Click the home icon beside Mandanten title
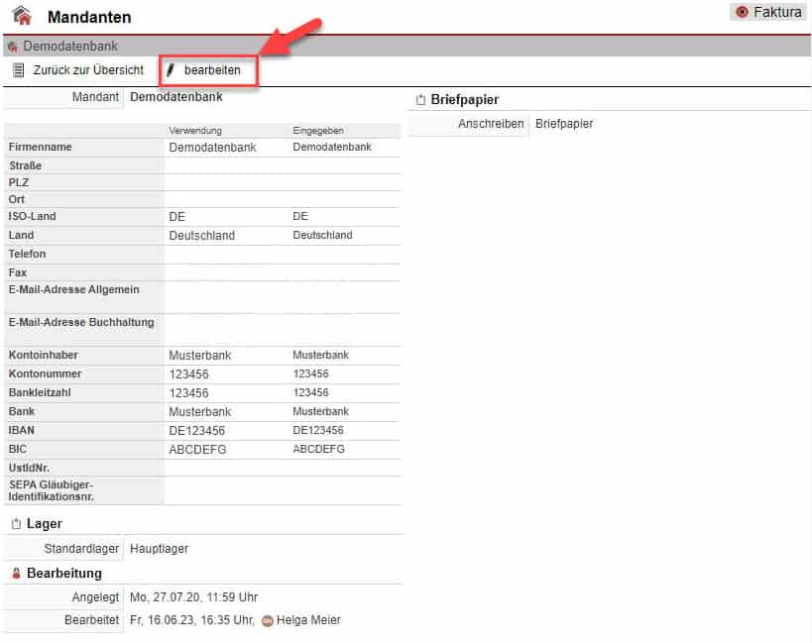 (x=22, y=16)
